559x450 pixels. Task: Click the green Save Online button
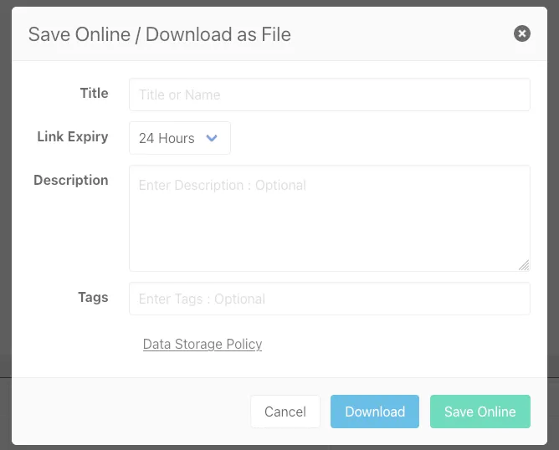(x=480, y=412)
